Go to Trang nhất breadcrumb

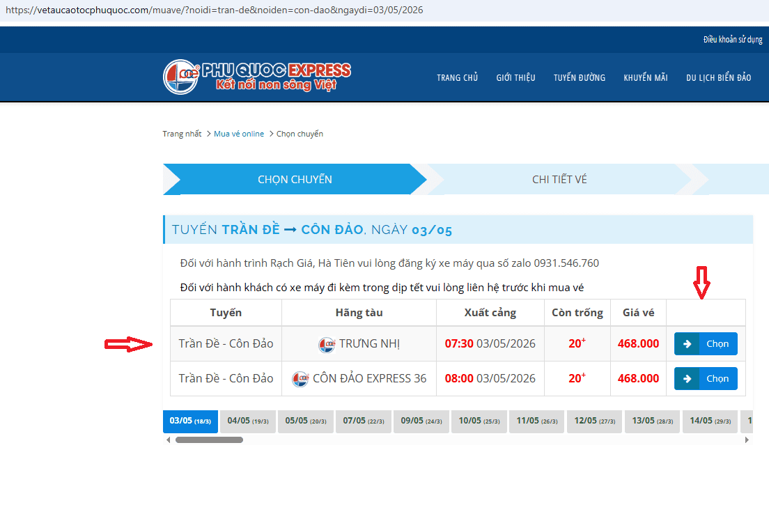(x=182, y=134)
